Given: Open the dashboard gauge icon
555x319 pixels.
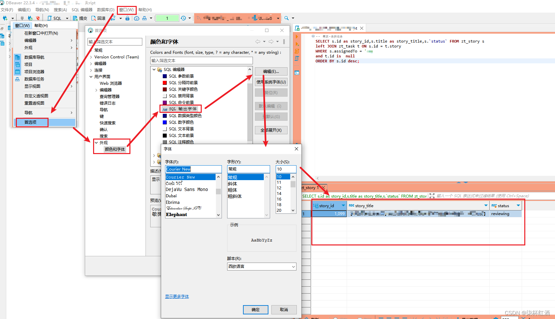Looking at the screenshot, I should [137, 18].
